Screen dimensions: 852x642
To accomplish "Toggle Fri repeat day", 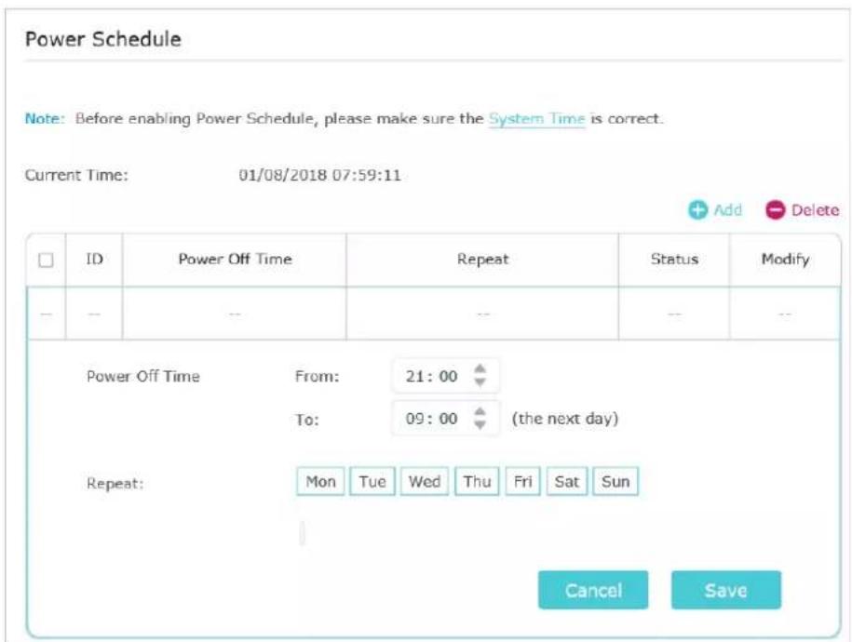I will (522, 481).
